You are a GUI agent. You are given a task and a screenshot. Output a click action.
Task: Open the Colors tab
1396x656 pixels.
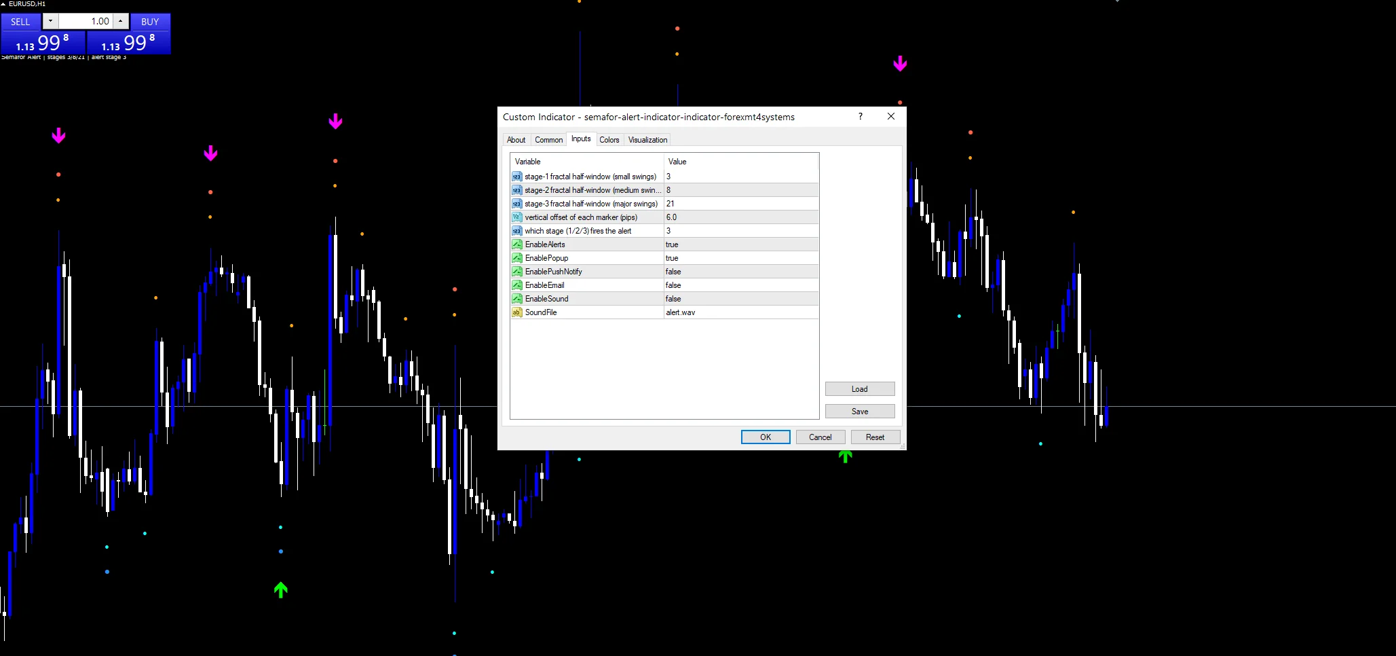[609, 140]
